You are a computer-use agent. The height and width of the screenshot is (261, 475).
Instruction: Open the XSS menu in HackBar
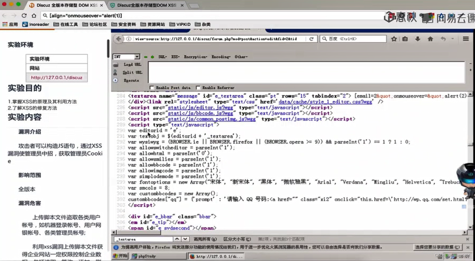(175, 57)
